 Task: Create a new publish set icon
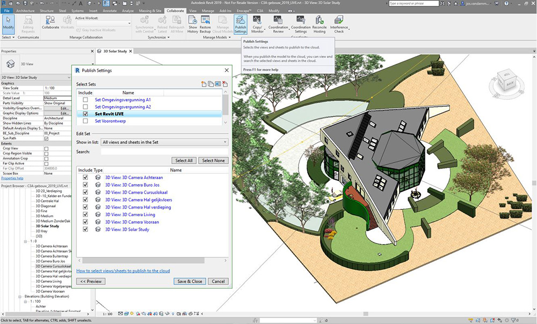tap(204, 84)
